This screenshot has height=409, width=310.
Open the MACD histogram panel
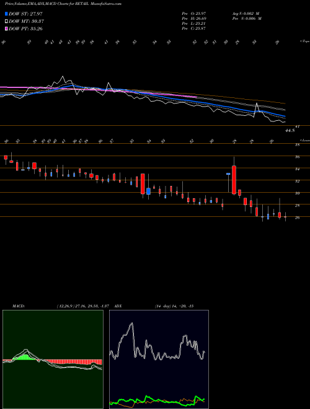53,359
